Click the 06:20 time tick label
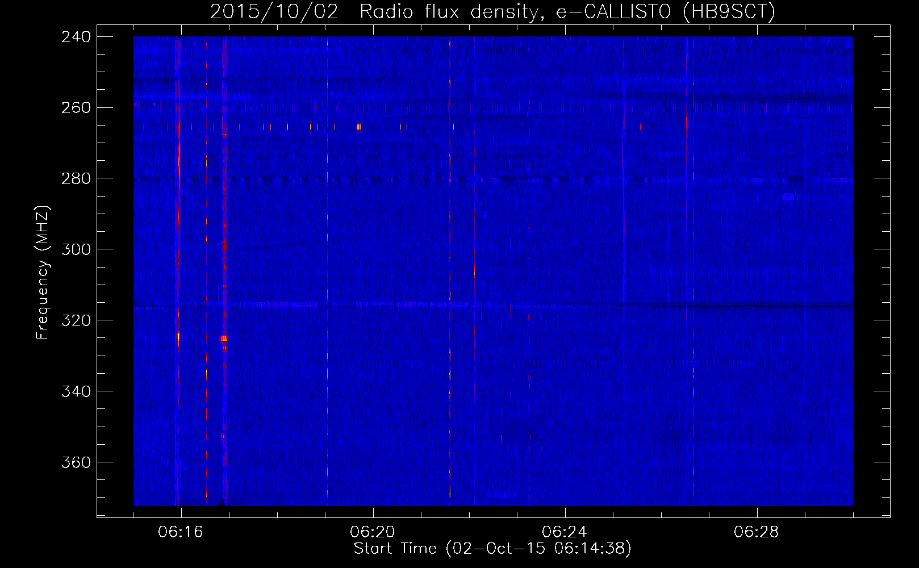Image resolution: width=919 pixels, height=568 pixels. [x=373, y=532]
